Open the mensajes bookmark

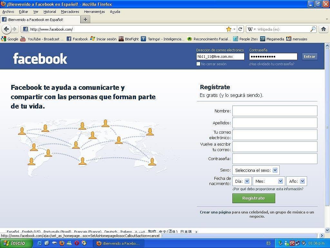click(297, 39)
